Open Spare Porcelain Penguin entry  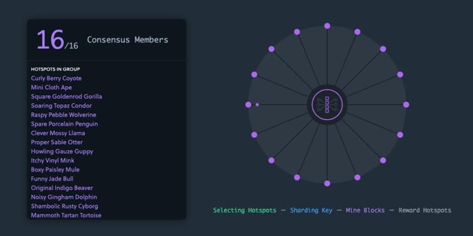pos(64,124)
